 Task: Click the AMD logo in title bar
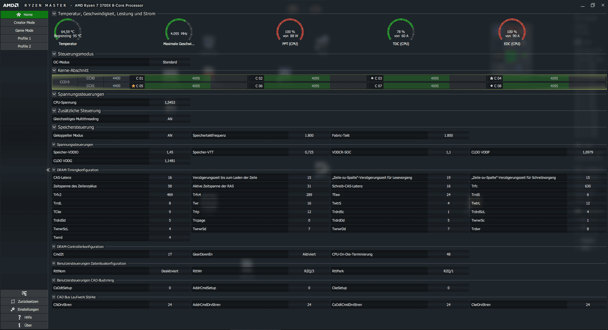pos(11,5)
